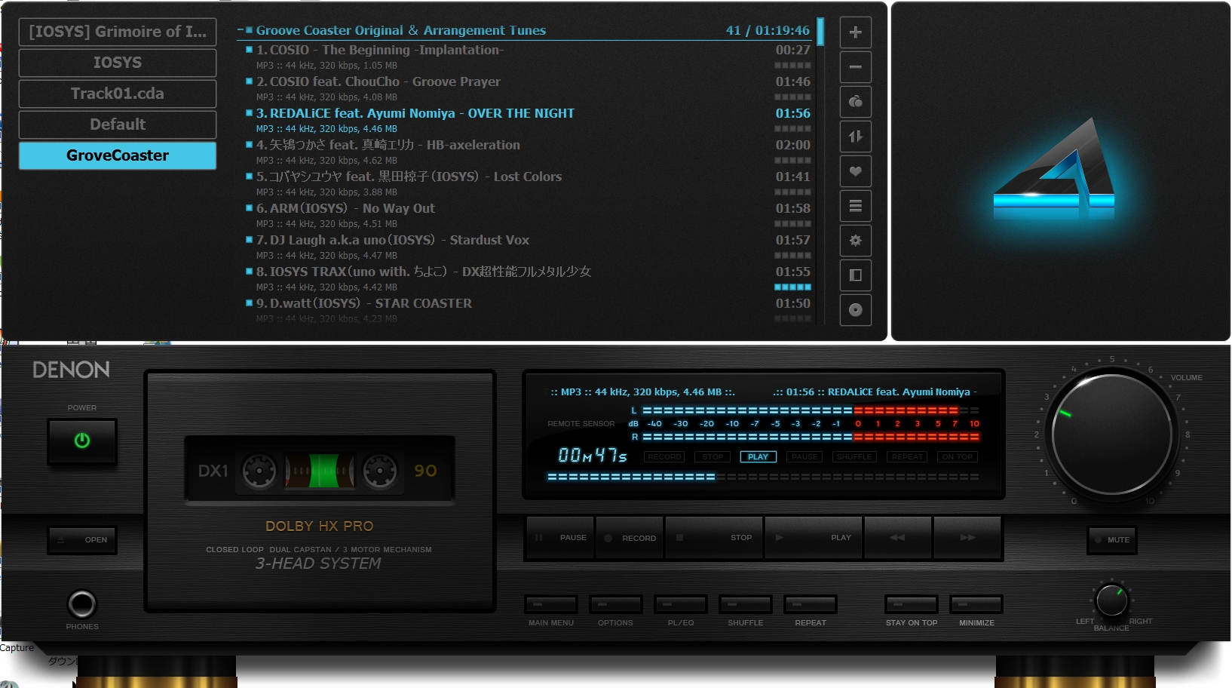Click the large PAUSE deck button
The width and height of the screenshot is (1232, 688).
(560, 538)
